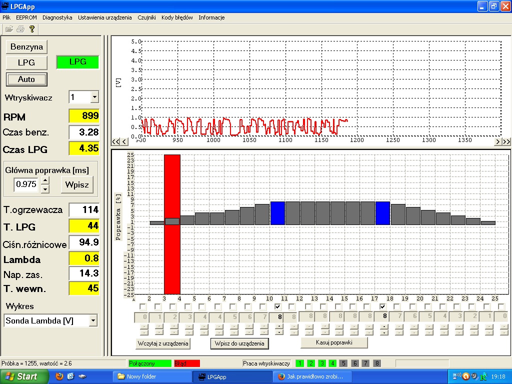Open the Kody błędów menu

pos(177,17)
